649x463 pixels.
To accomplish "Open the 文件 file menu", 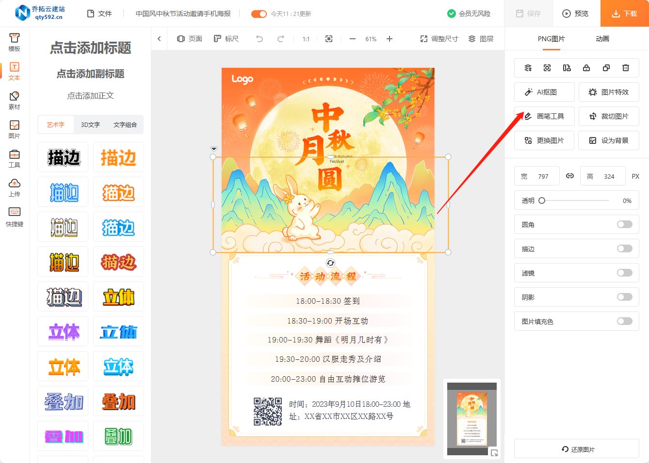I will pyautogui.click(x=99, y=14).
